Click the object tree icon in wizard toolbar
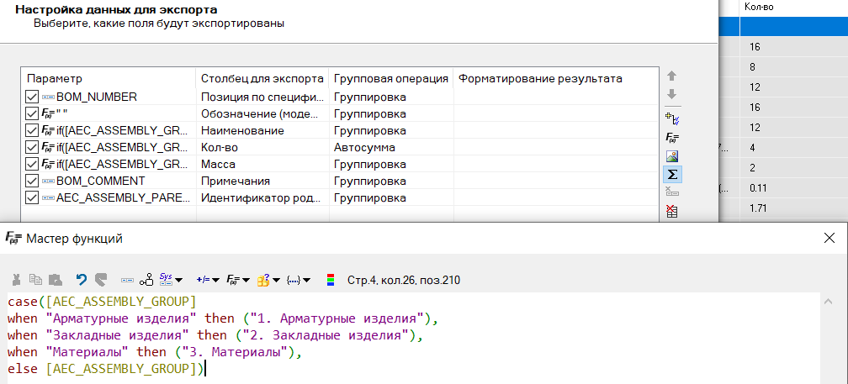Image resolution: width=848 pixels, height=384 pixels. [x=146, y=279]
